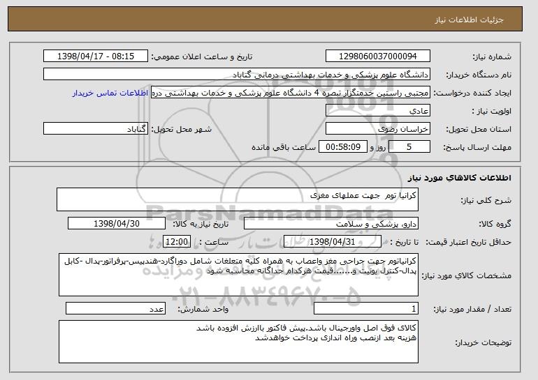Select the buyer organization name field
The width and height of the screenshot is (538, 380).
click(237, 75)
